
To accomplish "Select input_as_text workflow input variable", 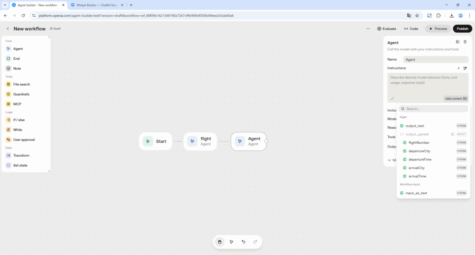I will coord(416,193).
